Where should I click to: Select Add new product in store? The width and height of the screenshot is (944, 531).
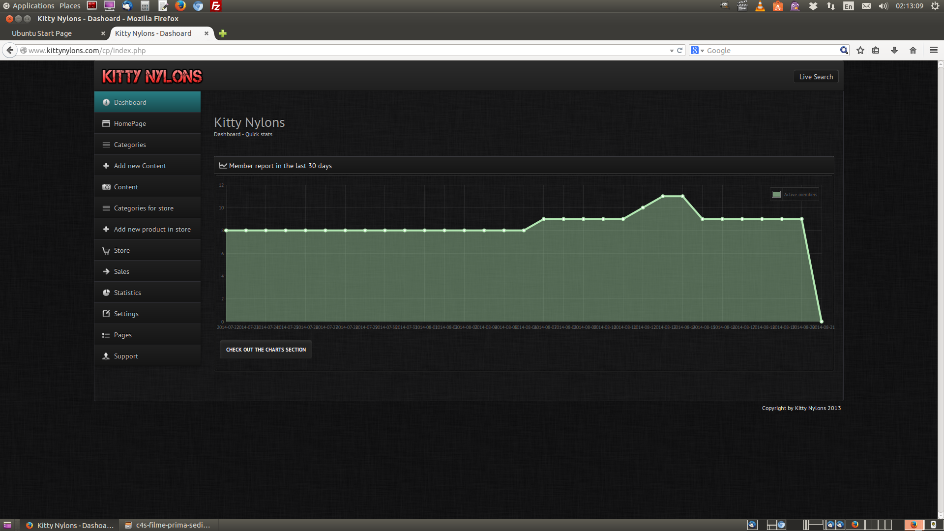pyautogui.click(x=147, y=229)
